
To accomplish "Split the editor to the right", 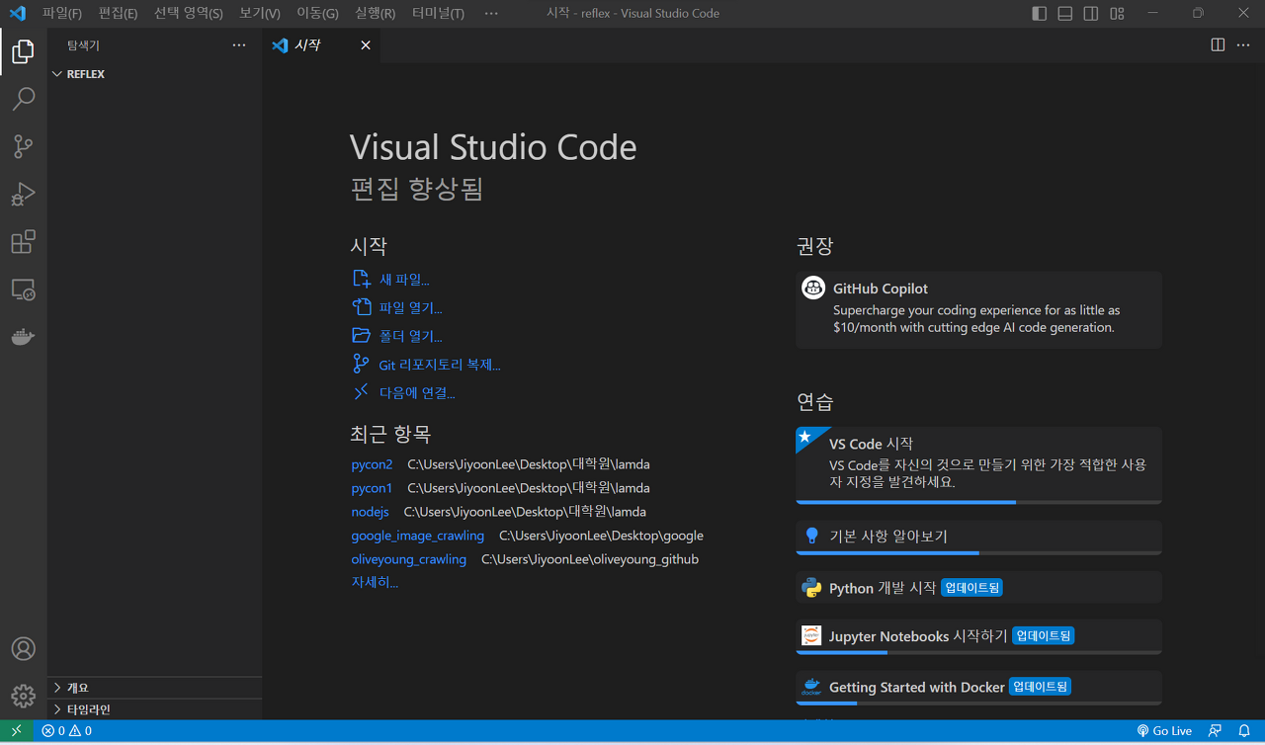I will tap(1218, 44).
